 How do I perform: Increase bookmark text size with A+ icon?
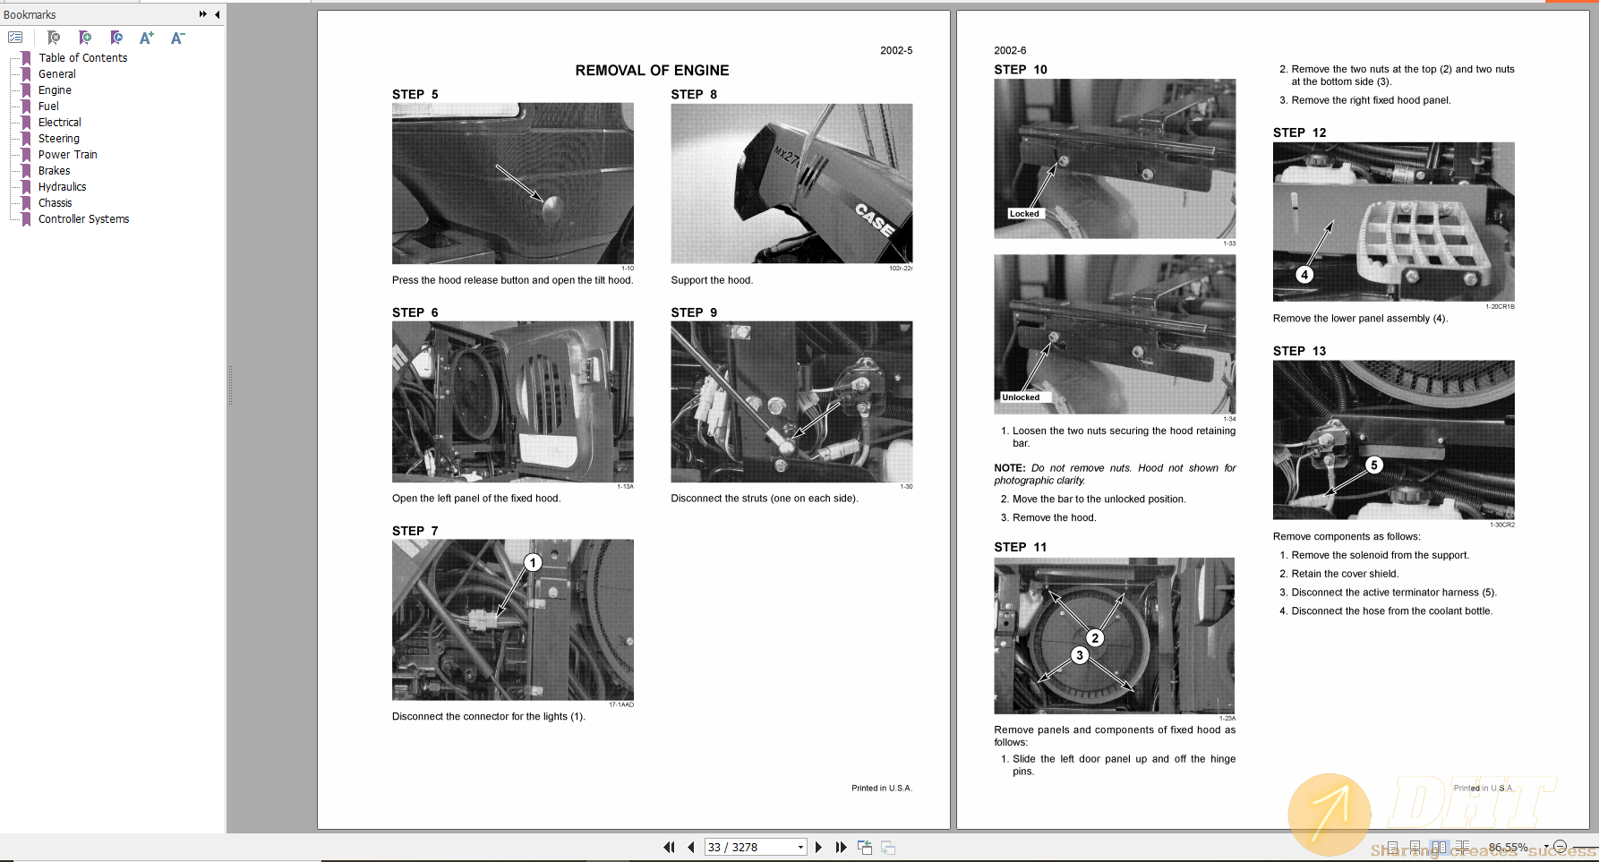tap(146, 38)
